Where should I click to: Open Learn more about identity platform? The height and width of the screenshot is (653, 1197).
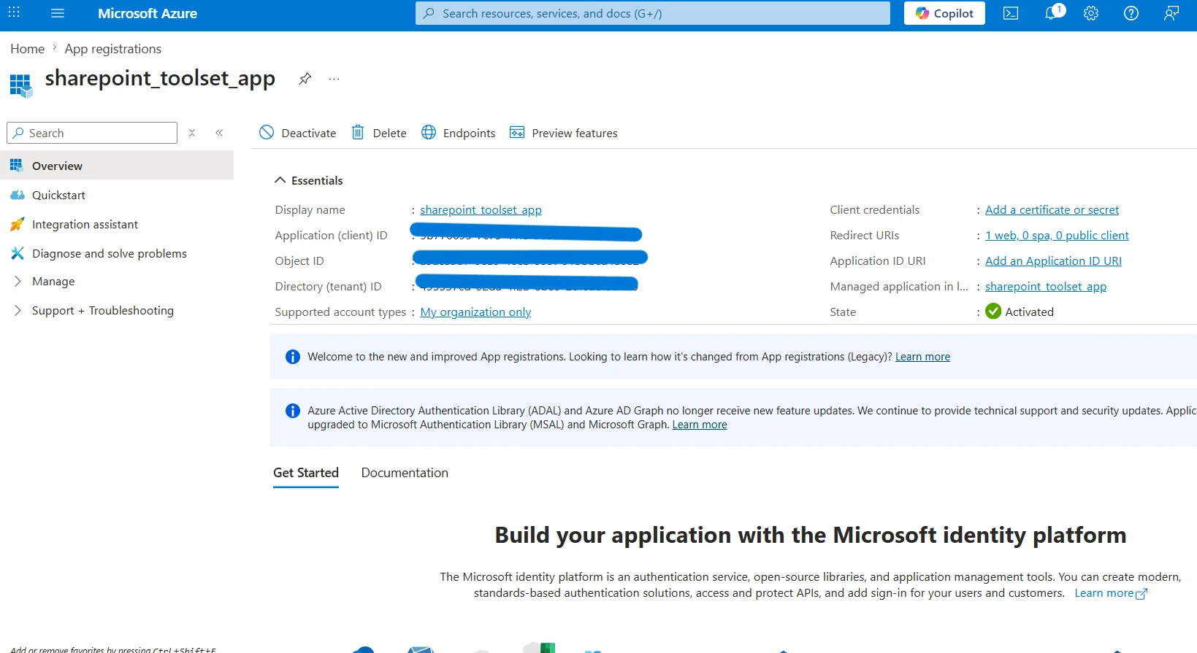(x=1111, y=593)
